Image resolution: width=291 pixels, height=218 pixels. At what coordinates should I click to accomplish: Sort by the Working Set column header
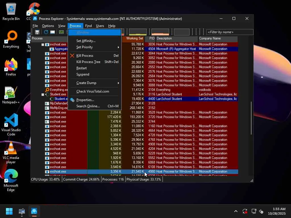click(x=133, y=39)
